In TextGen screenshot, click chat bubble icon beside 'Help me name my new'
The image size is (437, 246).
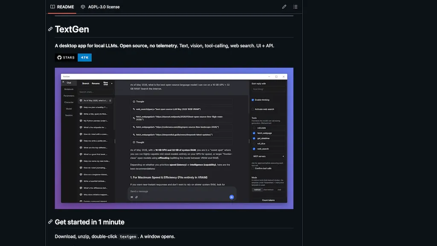[x=81, y=161]
